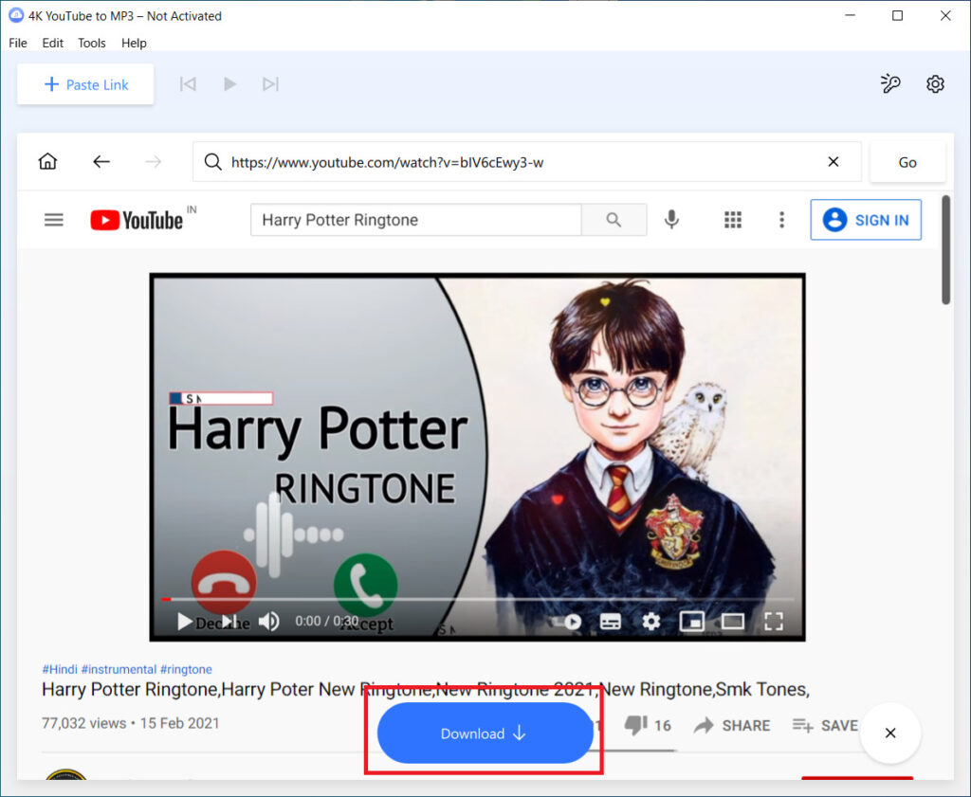Navigate back with the left arrow
This screenshot has height=797, width=971.
[x=101, y=162]
